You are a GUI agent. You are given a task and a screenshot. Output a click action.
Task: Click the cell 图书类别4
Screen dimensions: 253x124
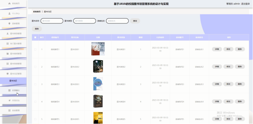tap(121, 102)
